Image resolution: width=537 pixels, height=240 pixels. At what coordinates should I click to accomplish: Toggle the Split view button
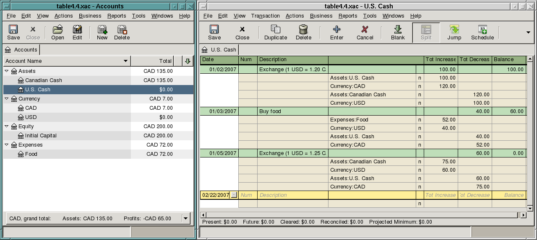pyautogui.click(x=426, y=33)
